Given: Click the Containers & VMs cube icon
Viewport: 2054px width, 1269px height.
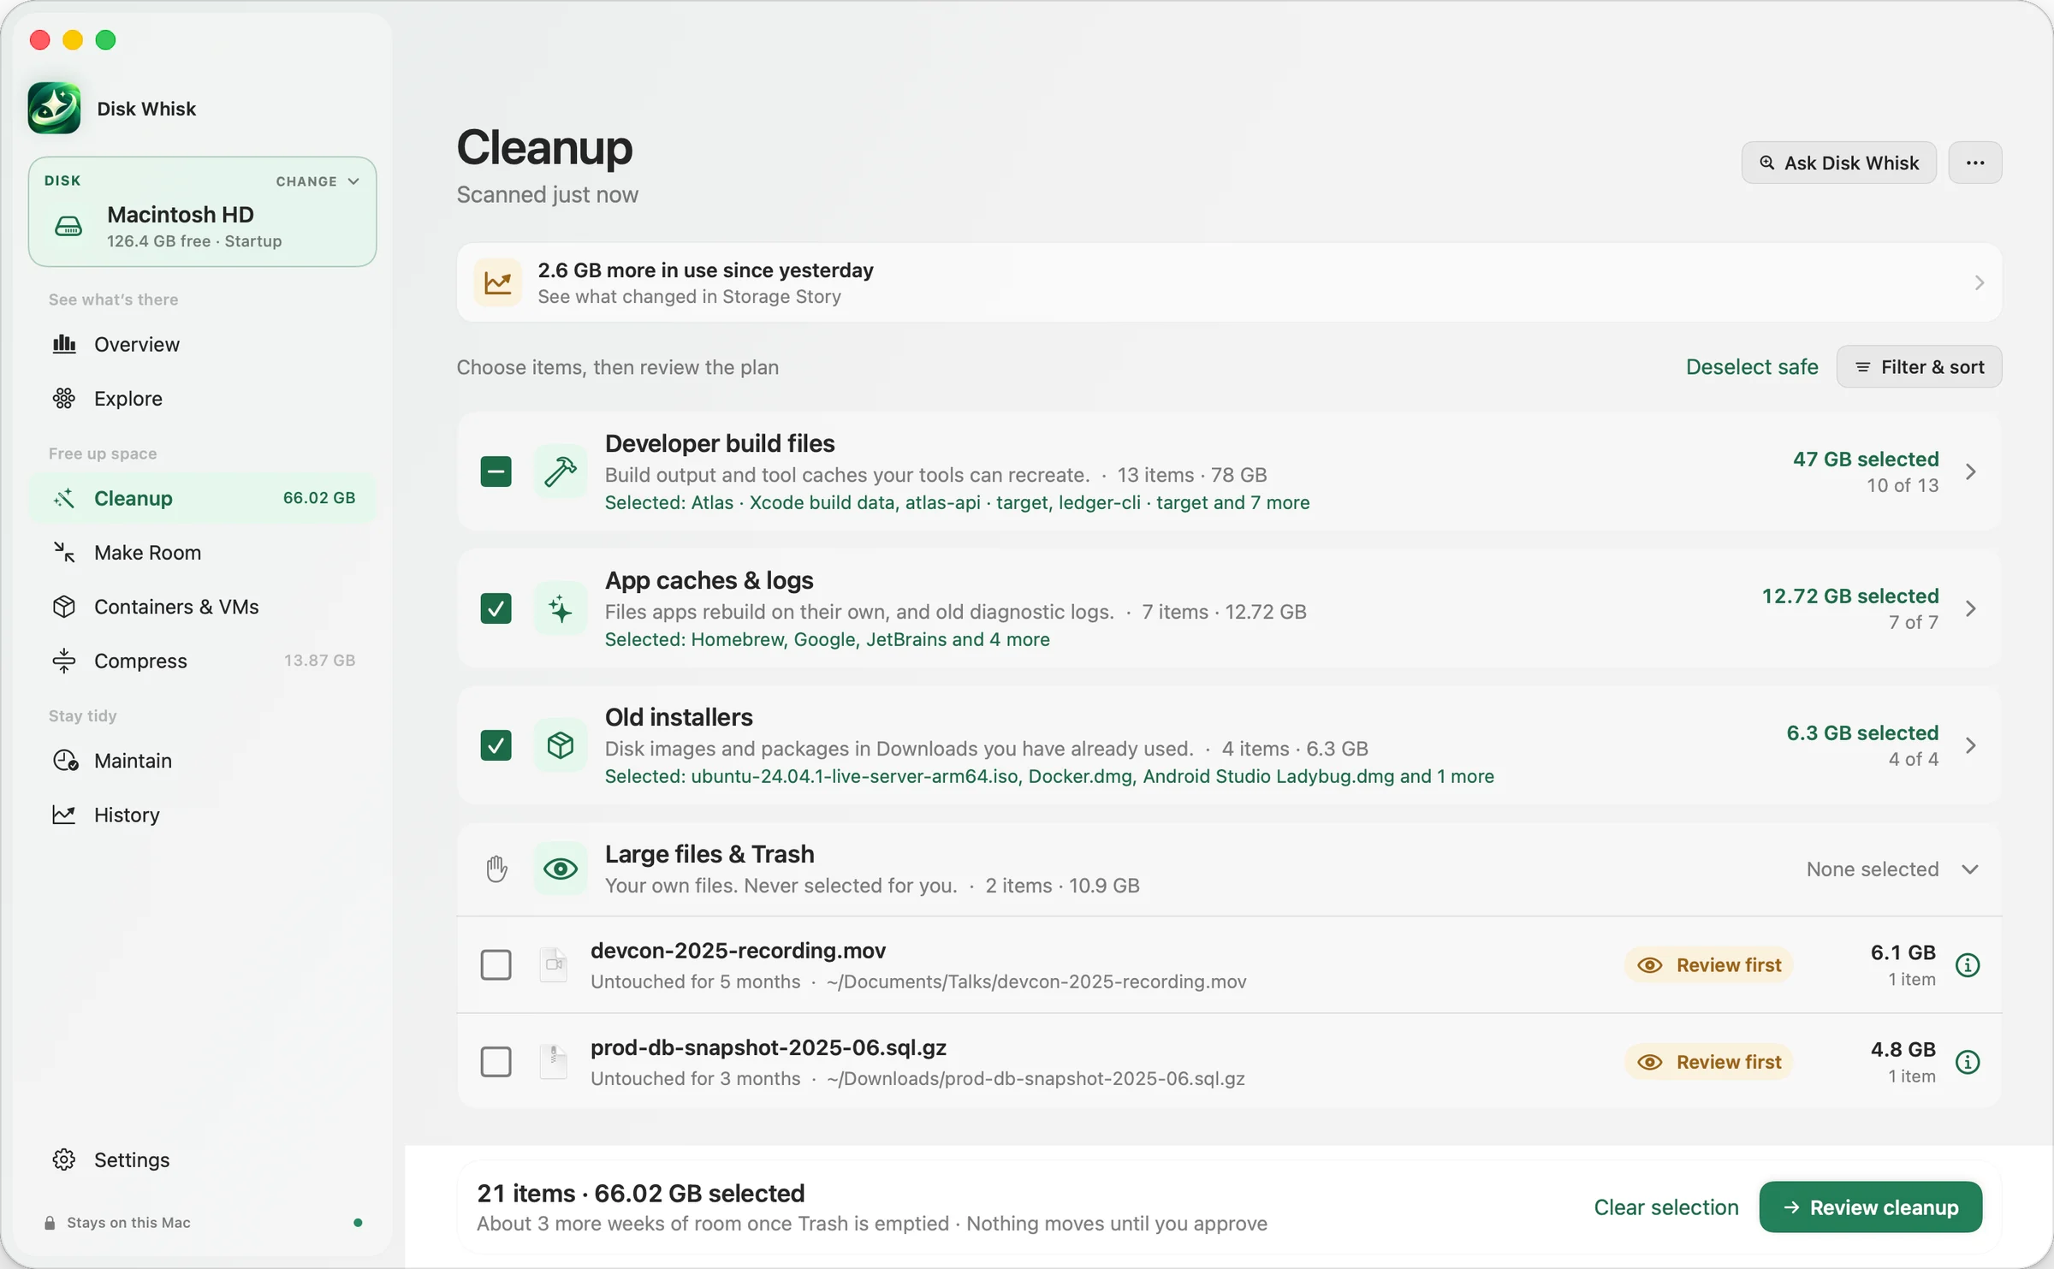Looking at the screenshot, I should click(x=64, y=606).
